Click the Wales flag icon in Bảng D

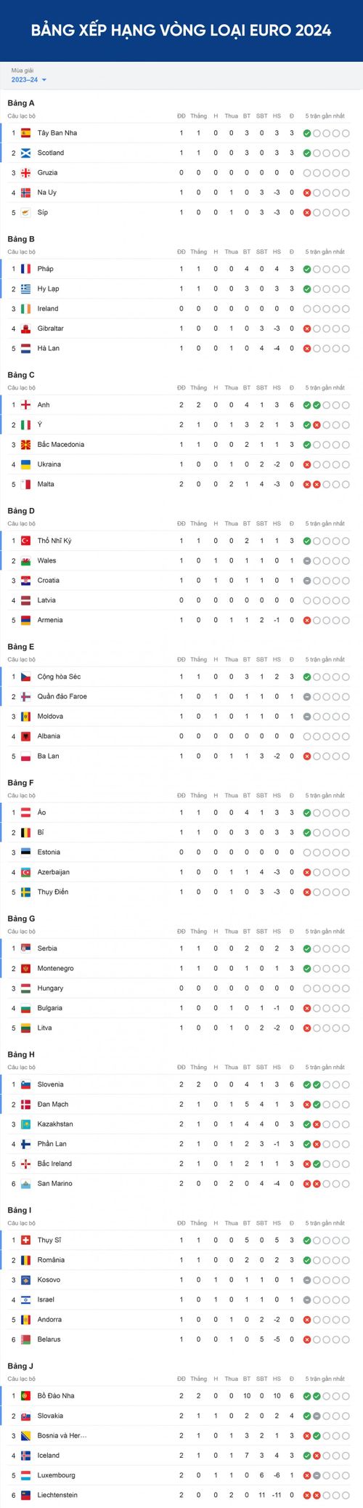click(x=26, y=560)
